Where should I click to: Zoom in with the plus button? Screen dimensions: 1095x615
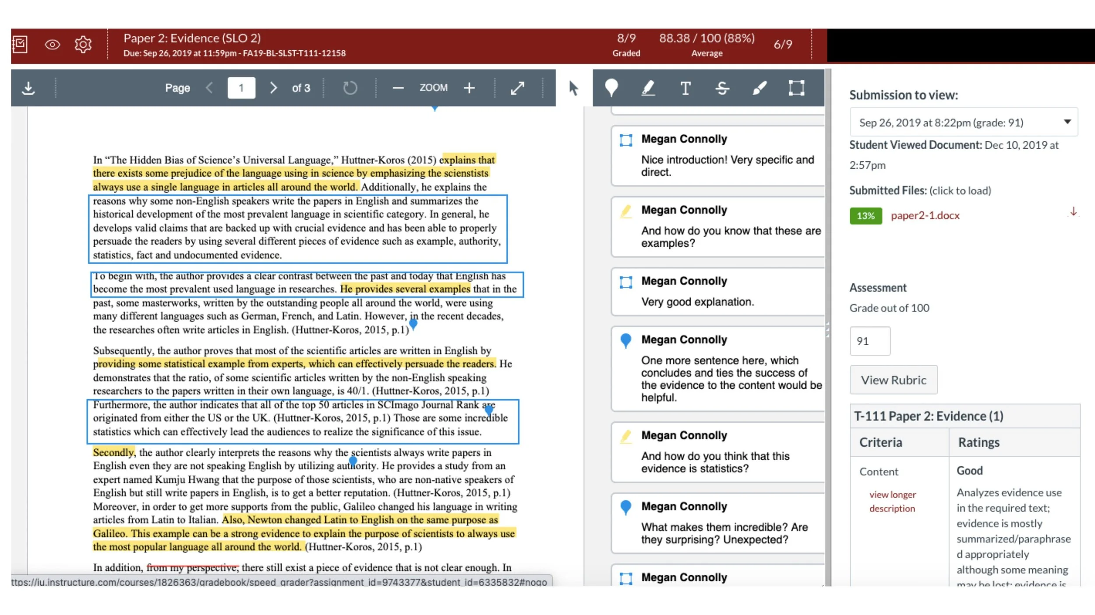[x=469, y=88]
